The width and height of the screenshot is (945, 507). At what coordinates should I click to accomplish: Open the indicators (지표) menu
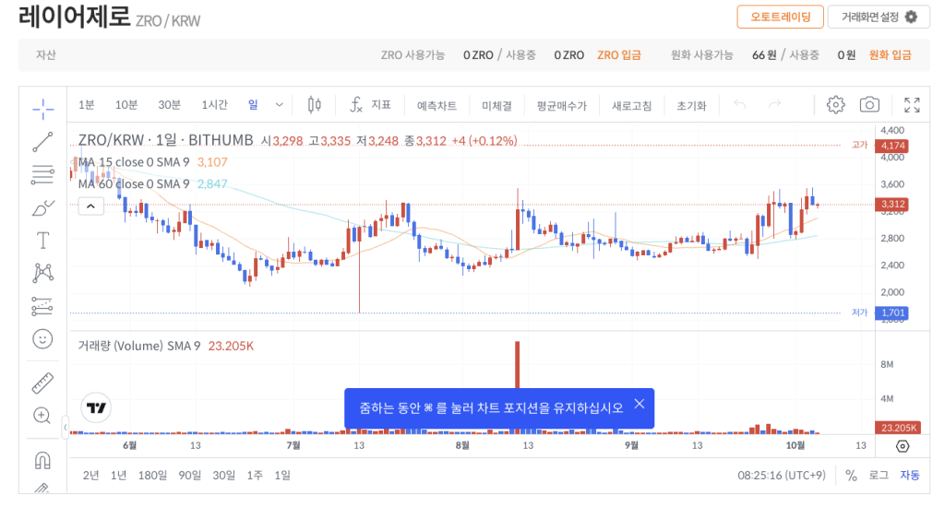point(371,105)
